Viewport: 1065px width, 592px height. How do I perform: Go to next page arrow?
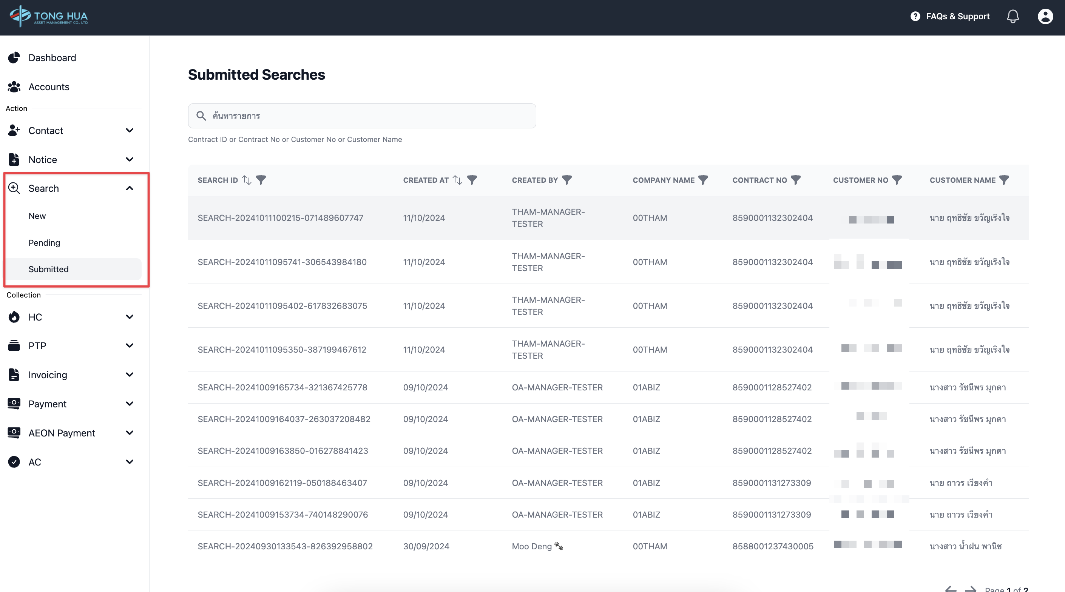click(970, 589)
